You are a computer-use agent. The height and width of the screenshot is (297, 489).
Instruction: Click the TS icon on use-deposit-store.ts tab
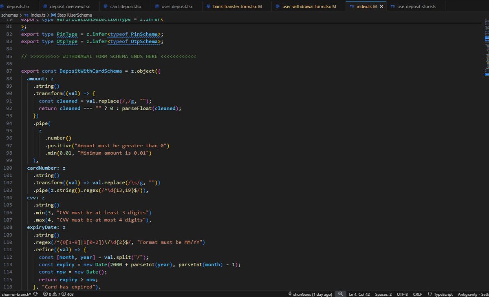coord(392,7)
